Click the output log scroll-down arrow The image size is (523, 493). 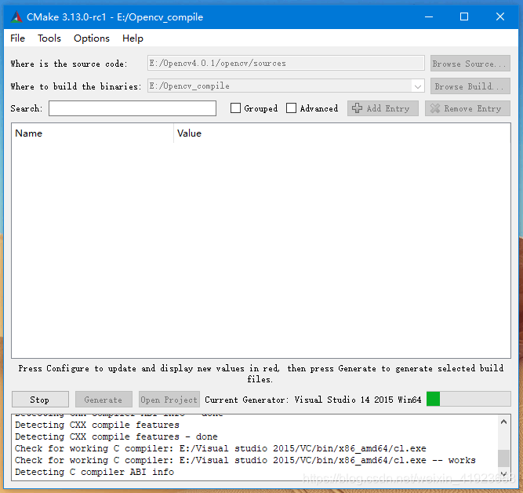[x=503, y=473]
